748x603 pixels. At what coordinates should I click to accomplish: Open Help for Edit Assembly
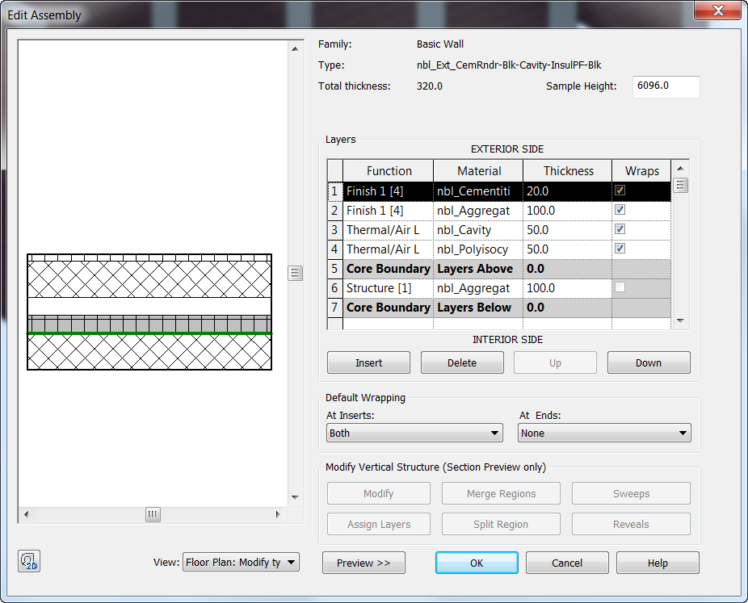(x=658, y=563)
